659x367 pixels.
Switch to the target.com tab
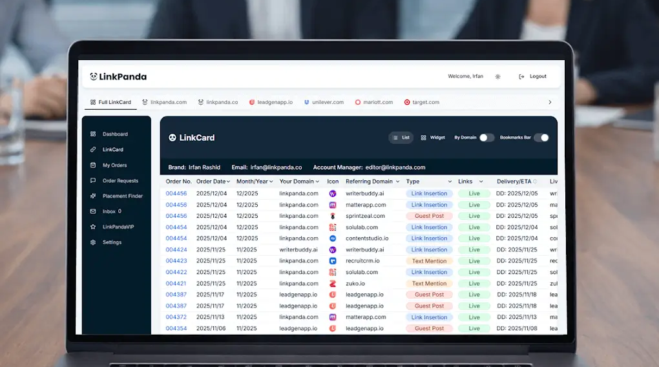tap(421, 102)
